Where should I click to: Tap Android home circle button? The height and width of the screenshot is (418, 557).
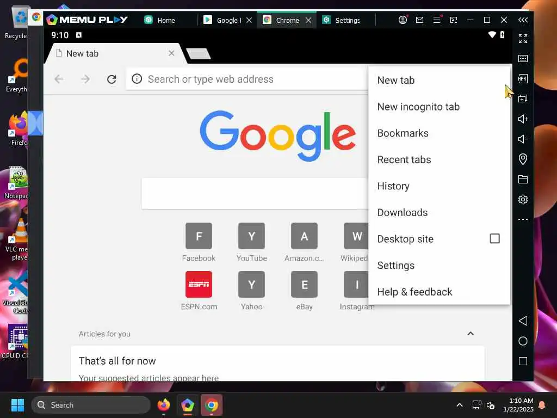pos(523,341)
